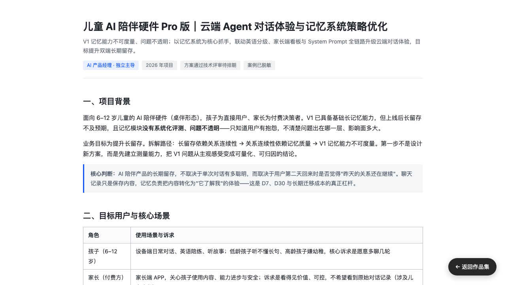The image size is (506, 285).
Task: Select the 'AI 产品经理 · 独立主导' tag
Action: 111,65
